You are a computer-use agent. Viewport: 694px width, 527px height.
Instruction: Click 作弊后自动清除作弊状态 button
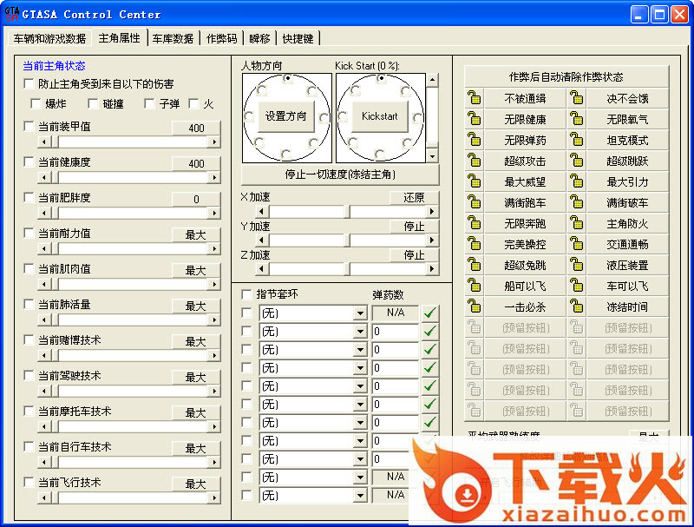pos(566,76)
